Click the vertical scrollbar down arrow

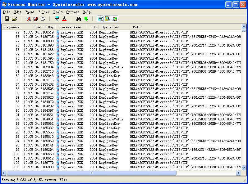point(244,168)
